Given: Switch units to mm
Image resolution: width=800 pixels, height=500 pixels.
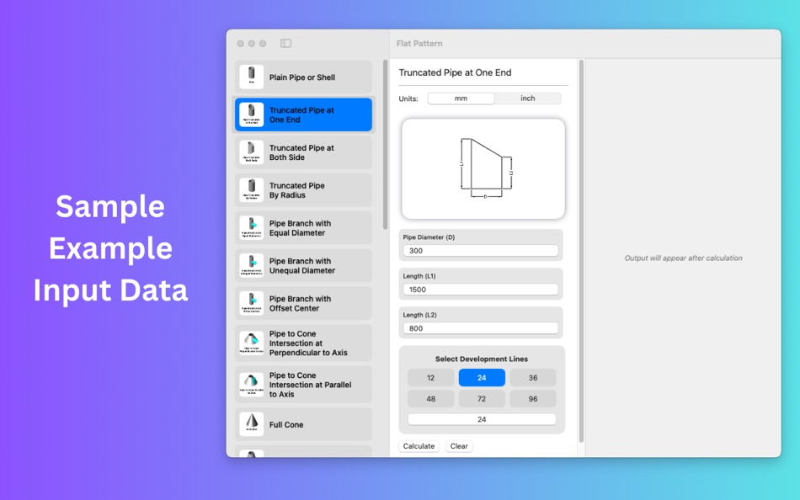Looking at the screenshot, I should coord(461,98).
